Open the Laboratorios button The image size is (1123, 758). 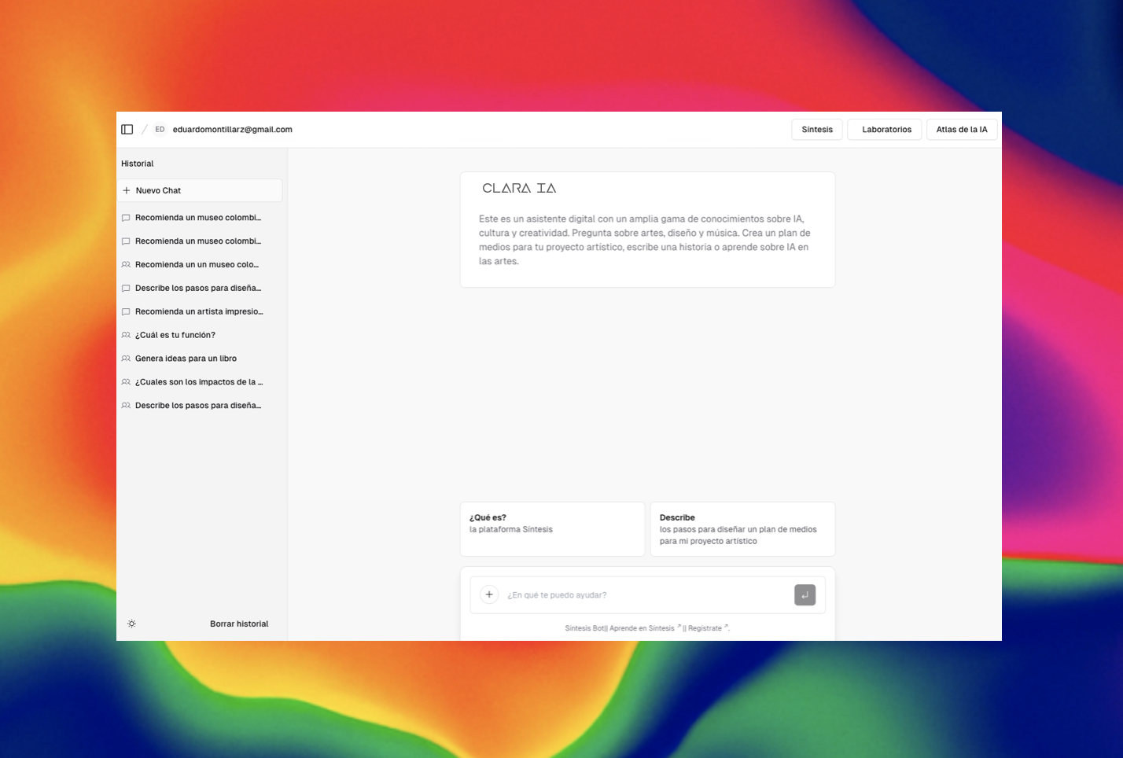pos(886,130)
